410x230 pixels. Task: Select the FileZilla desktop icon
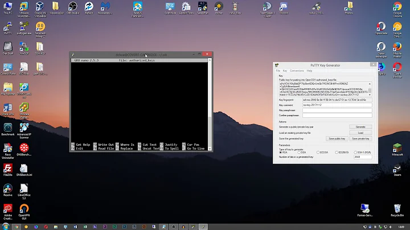pos(8,169)
